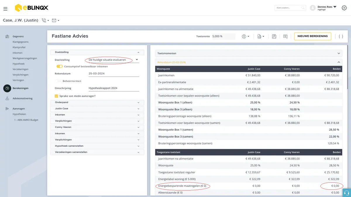The image size is (351, 197).
Task: Open Adviesmotivering in the sidebar
Action: pos(23,99)
